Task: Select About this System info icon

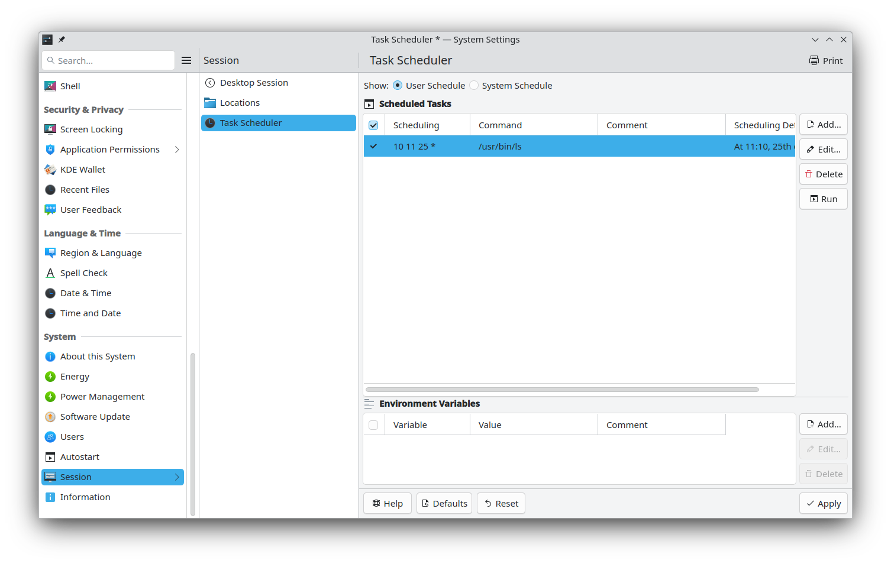Action: (50, 356)
